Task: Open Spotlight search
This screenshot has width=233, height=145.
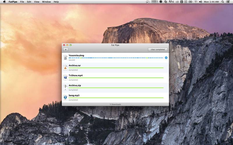Action: coord(223,2)
